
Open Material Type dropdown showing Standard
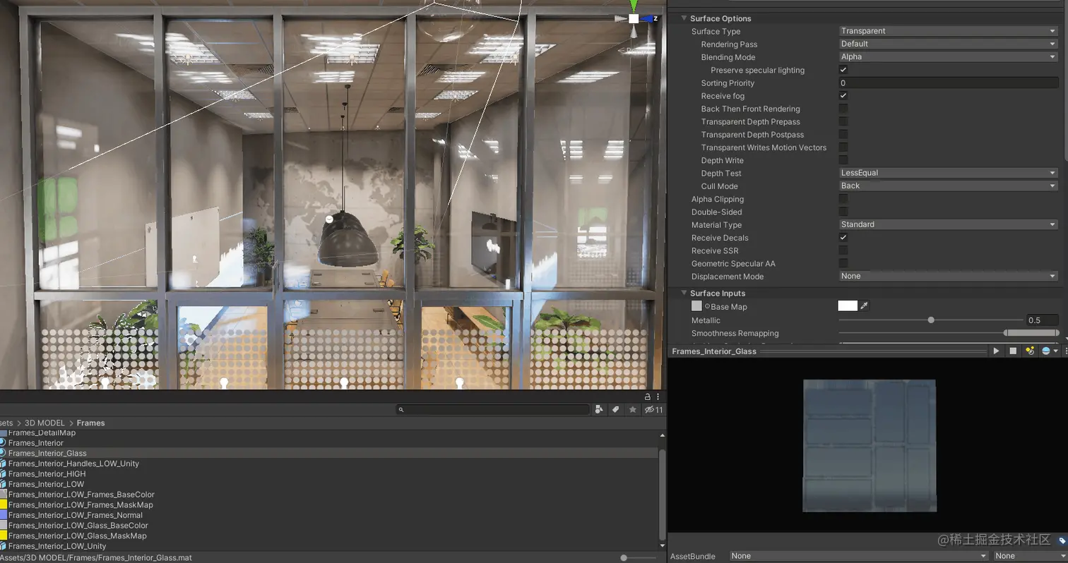[x=948, y=224]
